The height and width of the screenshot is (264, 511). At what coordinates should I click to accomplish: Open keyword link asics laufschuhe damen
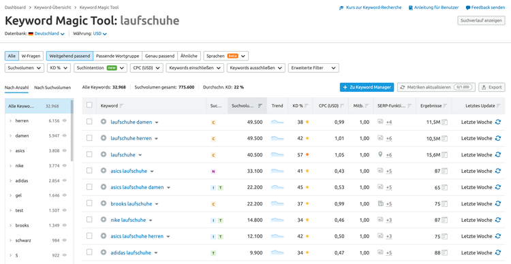click(x=137, y=187)
